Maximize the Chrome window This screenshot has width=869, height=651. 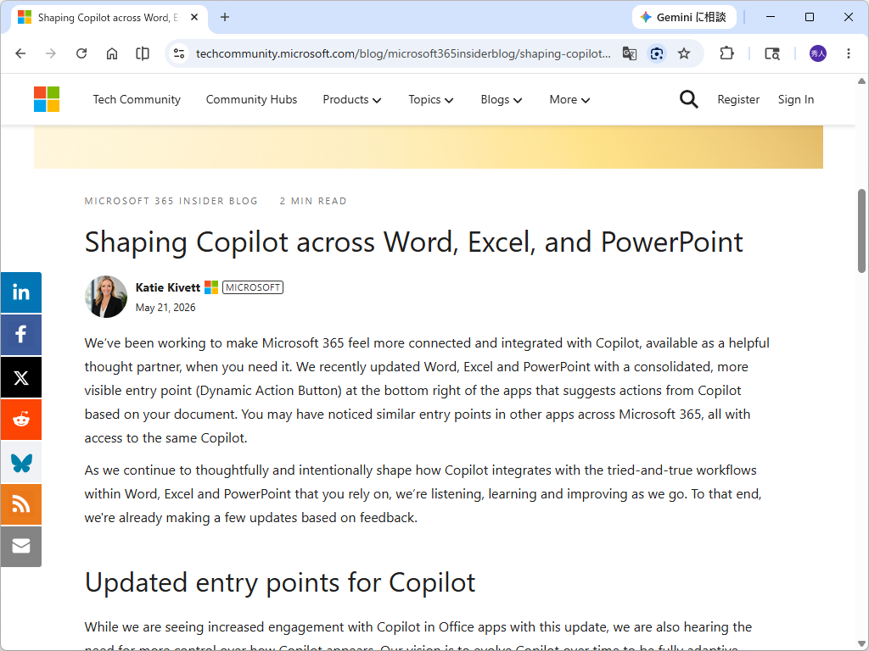[x=809, y=17]
